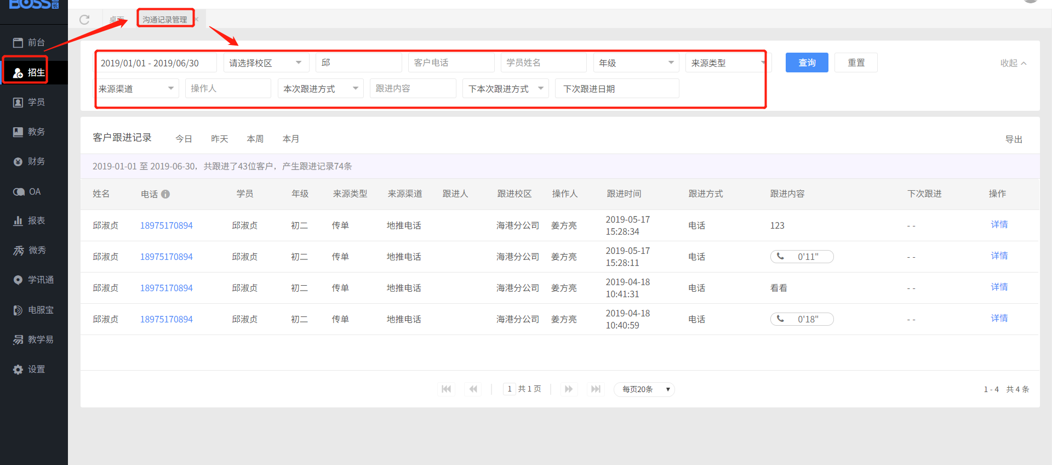Click the 跟进内容 cell reading 123
Viewport: 1052px width, 465px height.
click(x=777, y=225)
